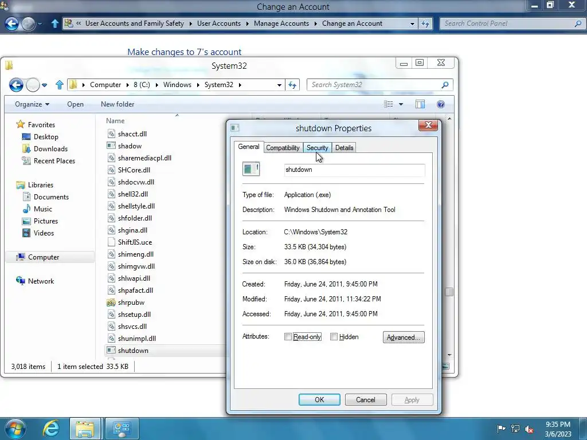Expand arrow after Computer in breadcrumb
The height and width of the screenshot is (440, 587).
[x=127, y=85]
